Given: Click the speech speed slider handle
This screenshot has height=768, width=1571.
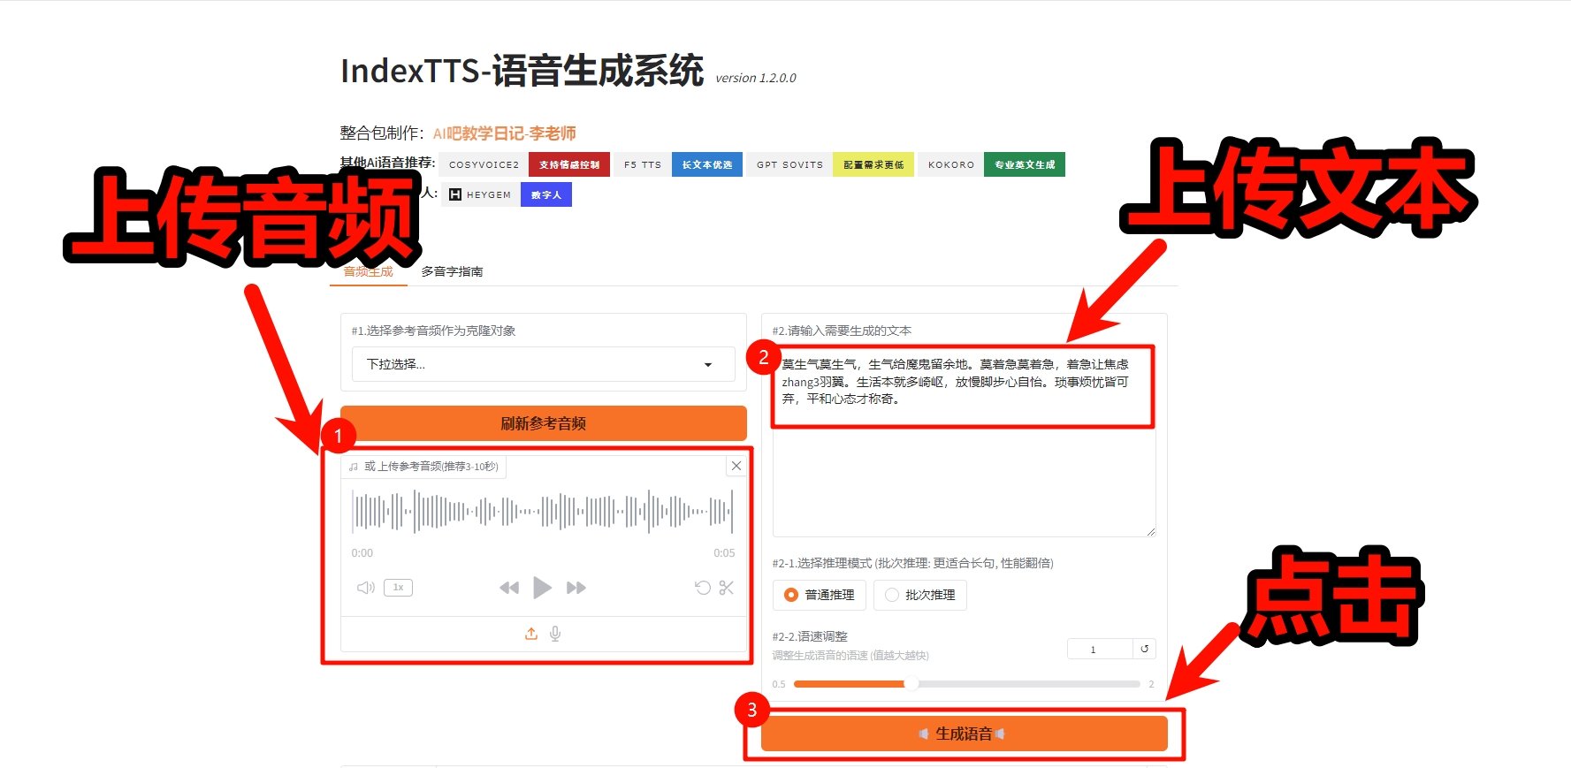Looking at the screenshot, I should 911,683.
